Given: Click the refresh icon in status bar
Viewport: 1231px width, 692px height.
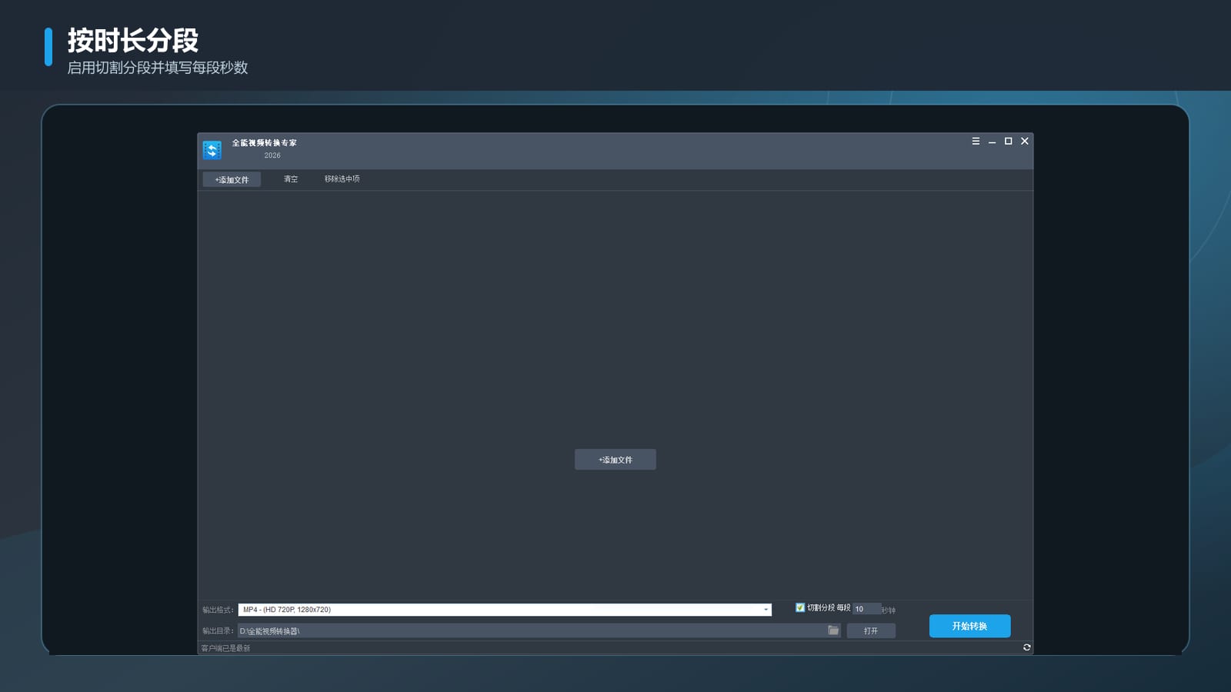Looking at the screenshot, I should coord(1026,647).
